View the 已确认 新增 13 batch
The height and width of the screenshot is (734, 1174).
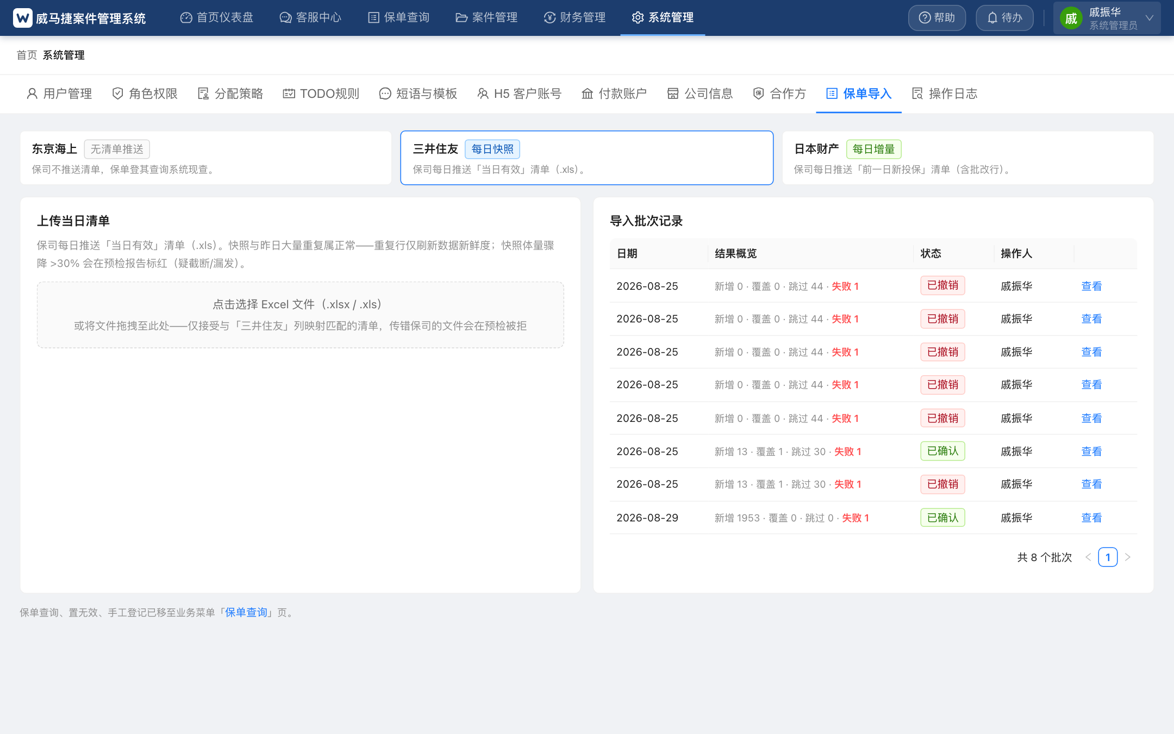[x=1091, y=451]
